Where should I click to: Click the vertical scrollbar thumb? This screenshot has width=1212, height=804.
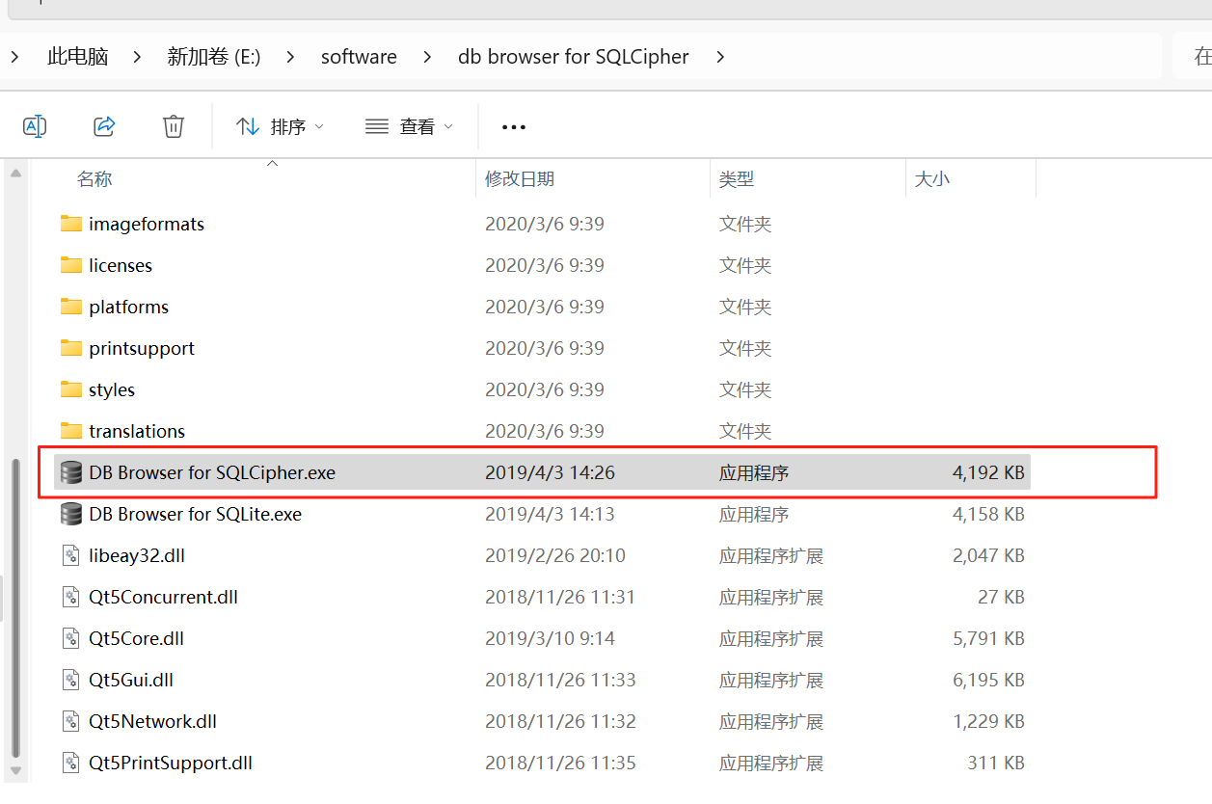pos(14,607)
